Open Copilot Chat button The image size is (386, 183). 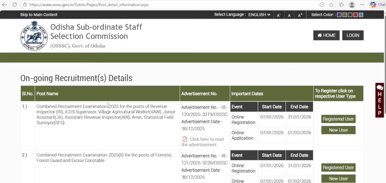coord(377,5)
